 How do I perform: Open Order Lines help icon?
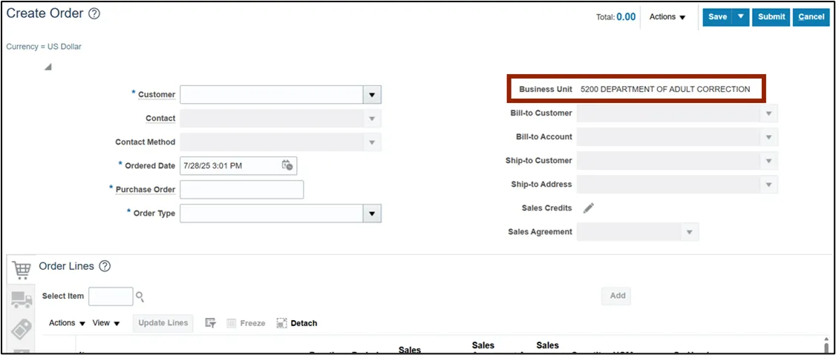105,266
